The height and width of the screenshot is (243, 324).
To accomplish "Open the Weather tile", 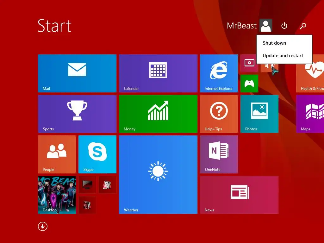I will click(x=158, y=175).
